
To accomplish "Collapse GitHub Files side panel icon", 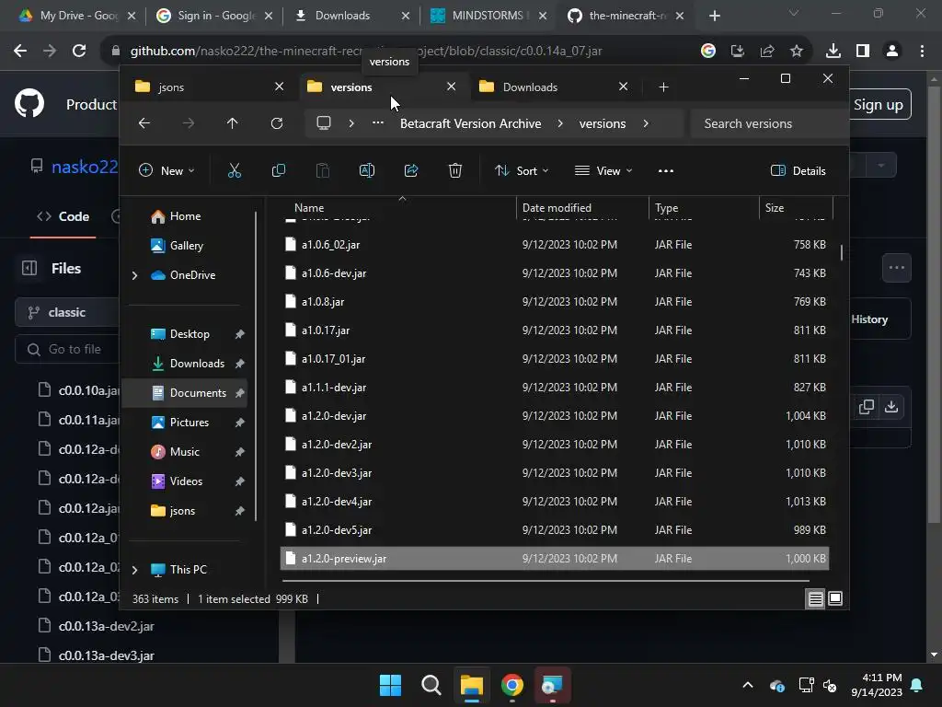I will coord(29,268).
